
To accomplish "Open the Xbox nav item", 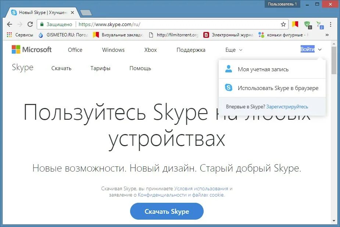I will 150,50.
